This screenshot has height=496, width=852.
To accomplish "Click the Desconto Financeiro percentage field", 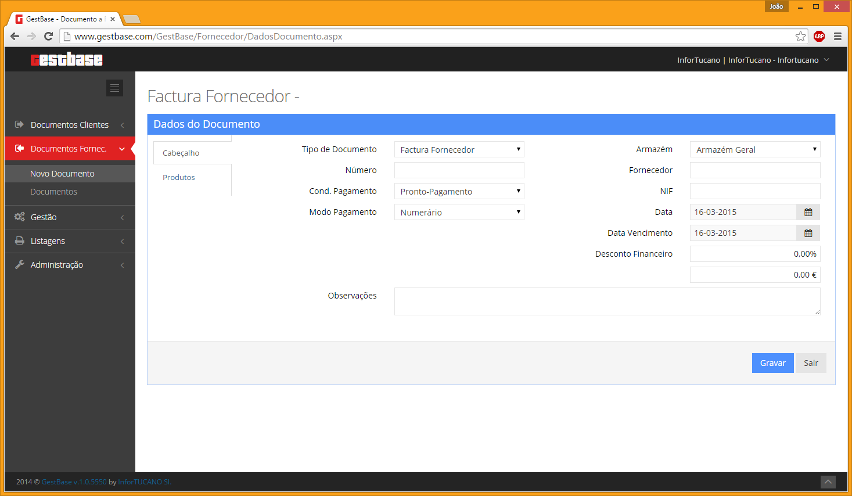I will pyautogui.click(x=755, y=254).
